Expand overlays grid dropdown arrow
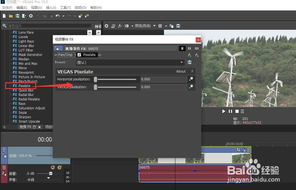 [x=166, y=26]
